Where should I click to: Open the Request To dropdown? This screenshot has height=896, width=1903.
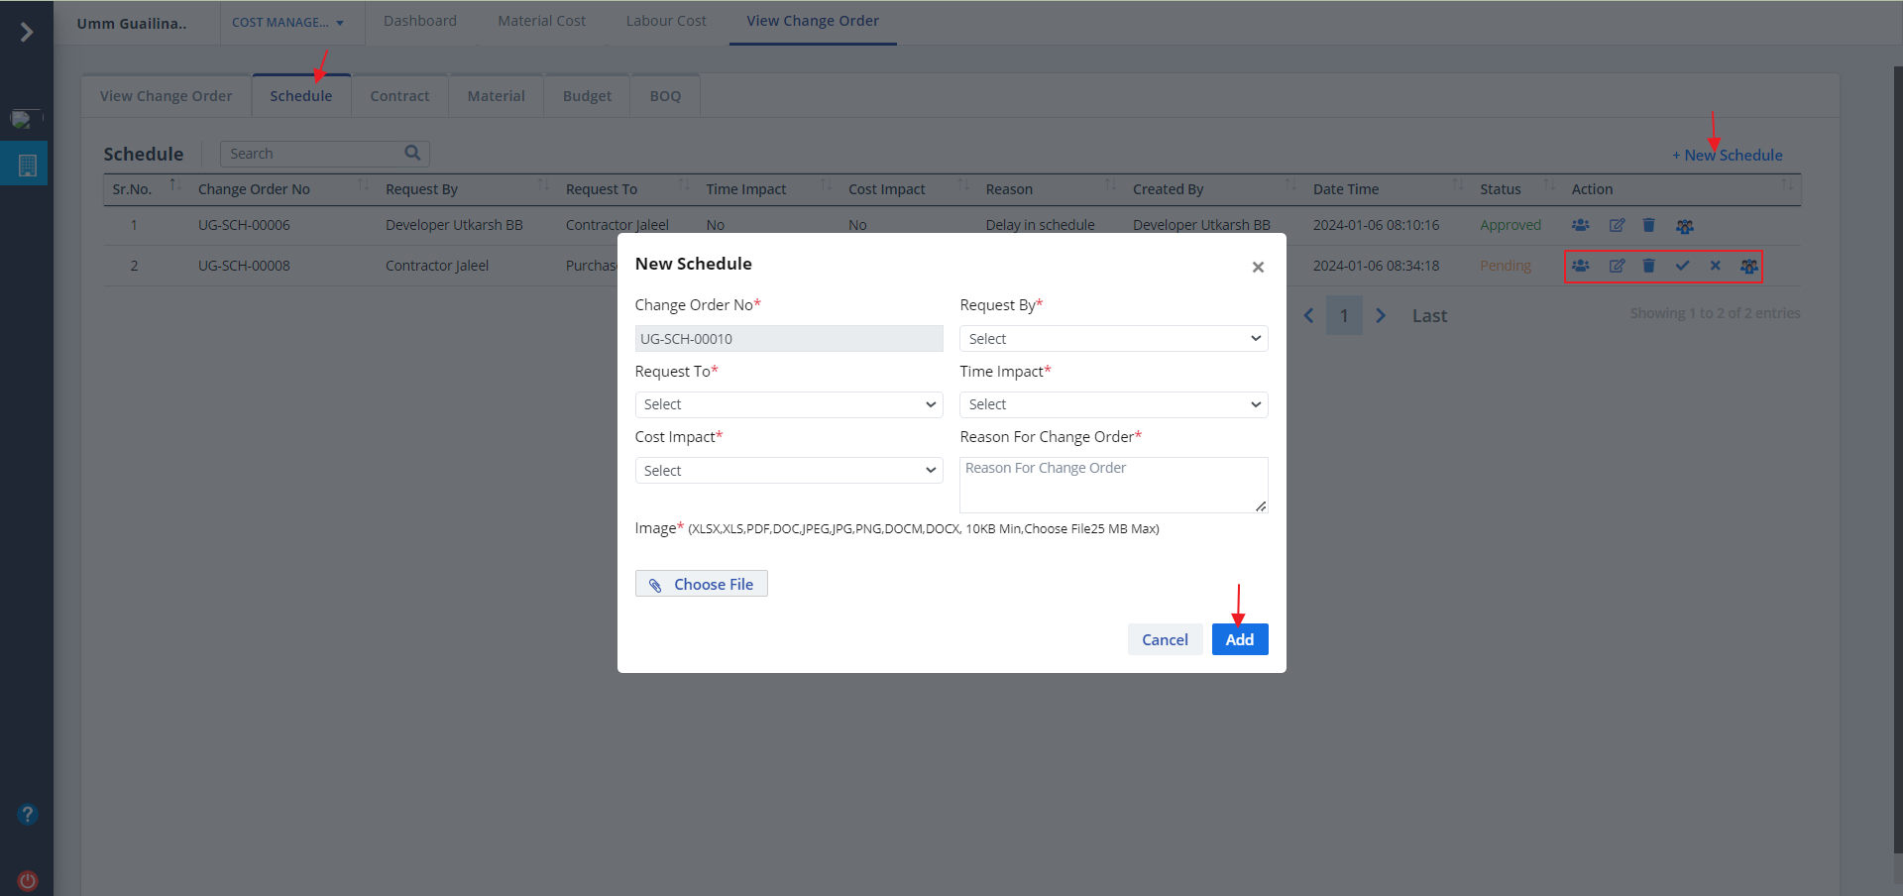[x=788, y=404]
